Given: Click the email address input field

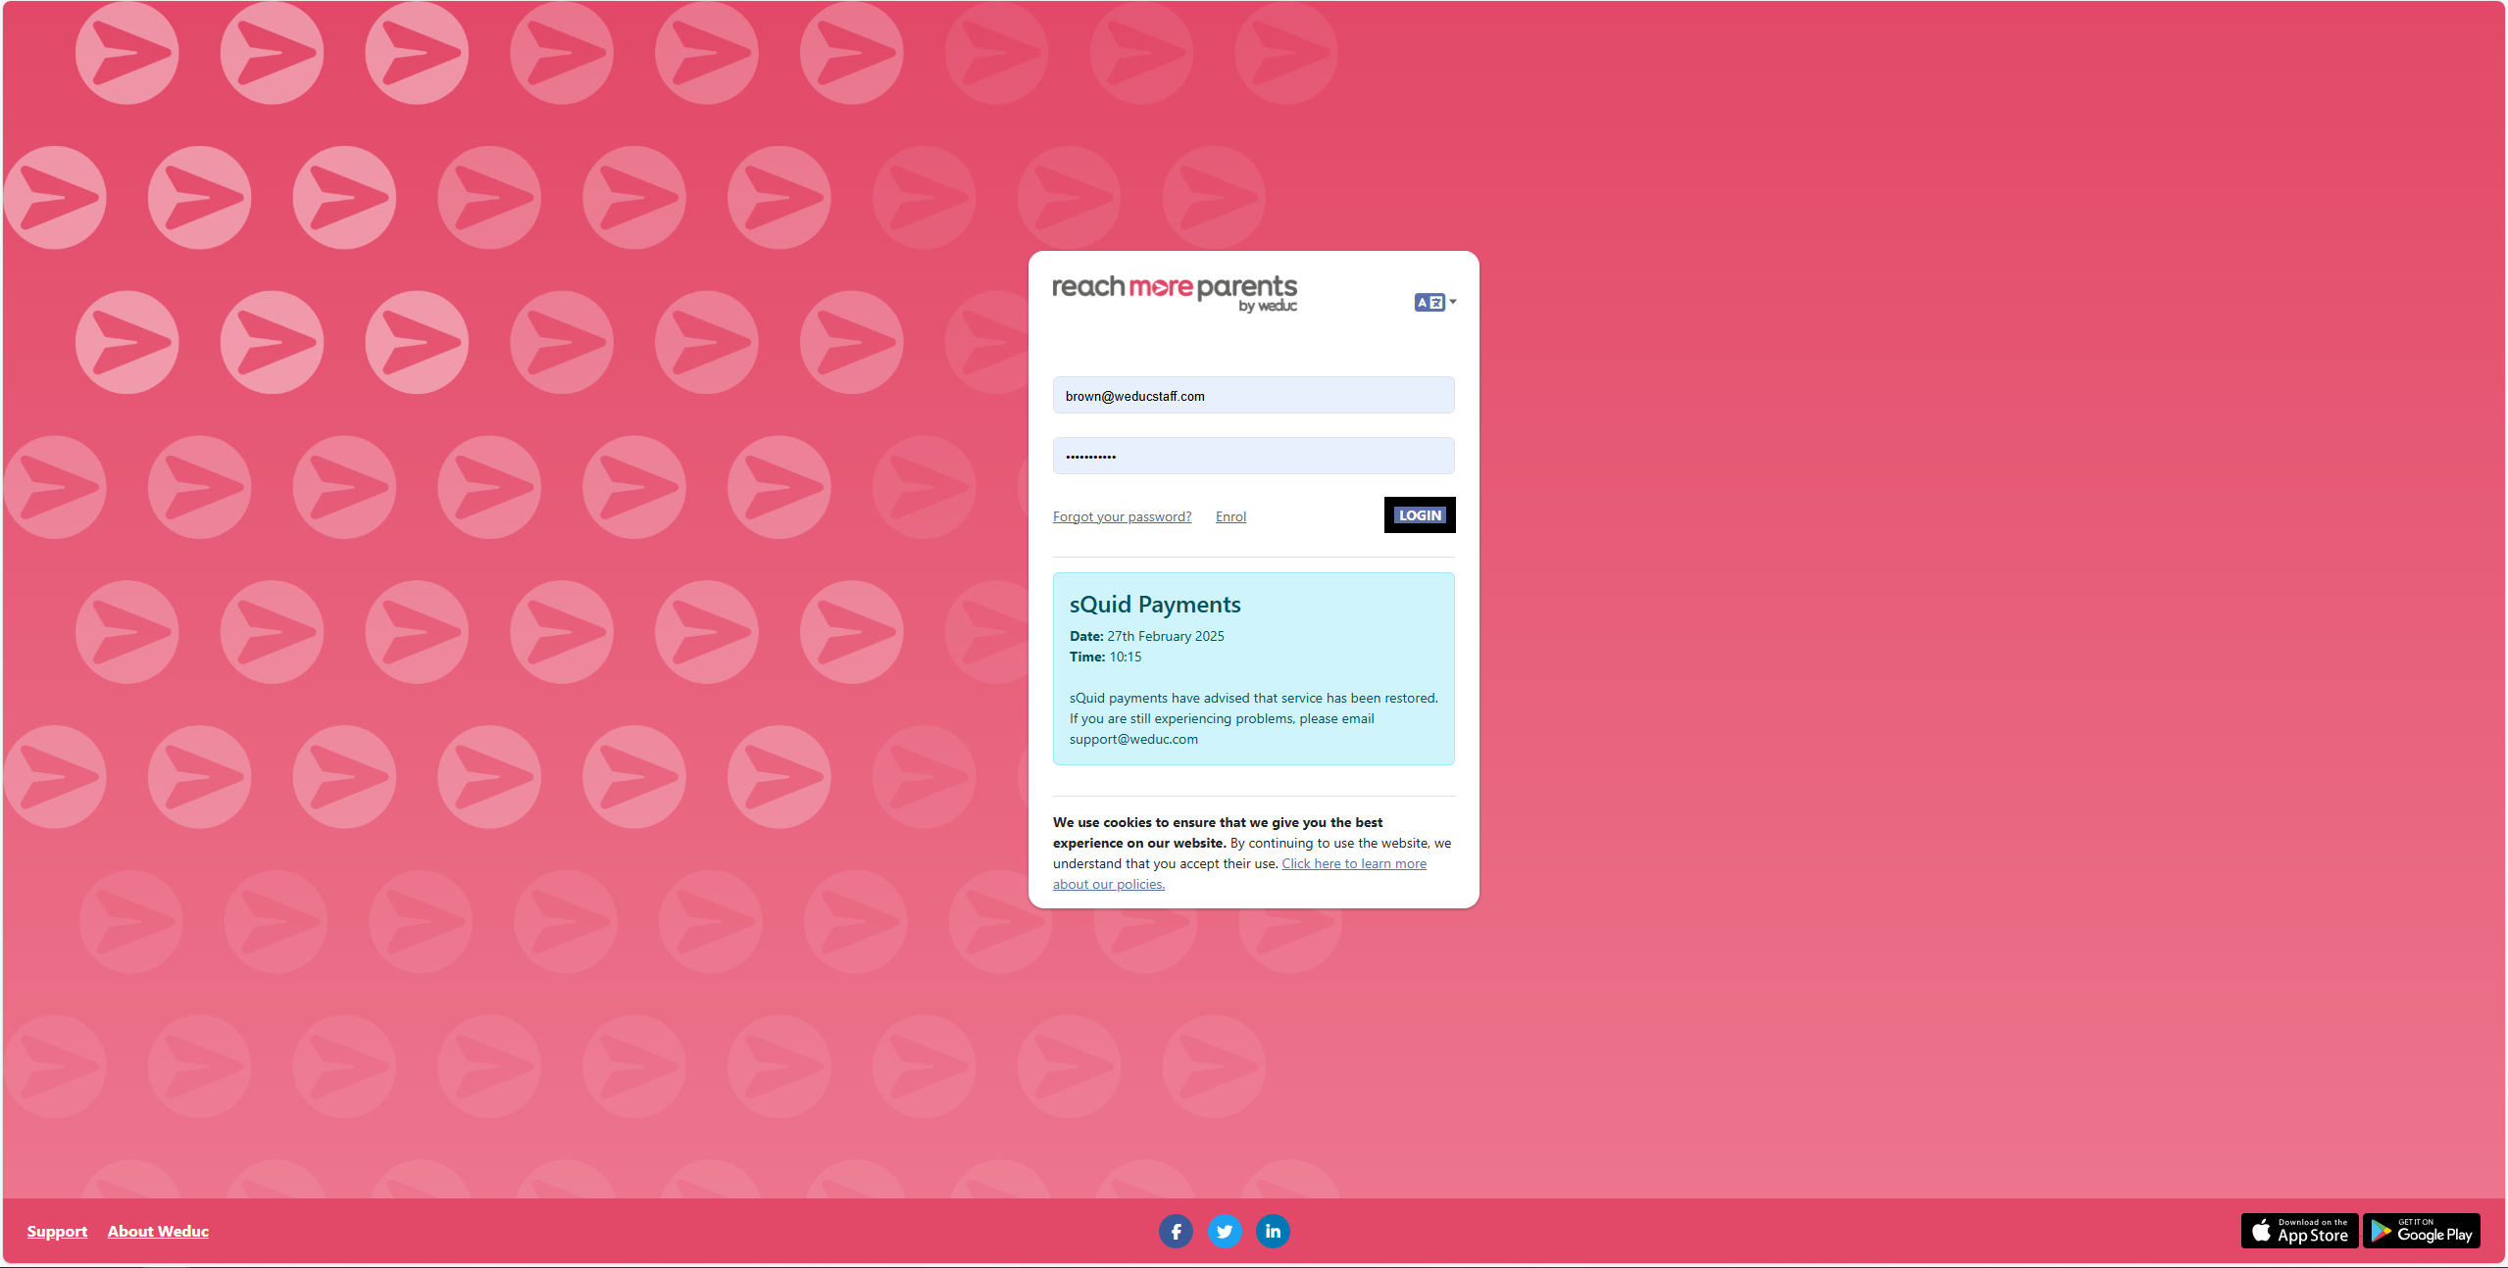Looking at the screenshot, I should point(1253,396).
